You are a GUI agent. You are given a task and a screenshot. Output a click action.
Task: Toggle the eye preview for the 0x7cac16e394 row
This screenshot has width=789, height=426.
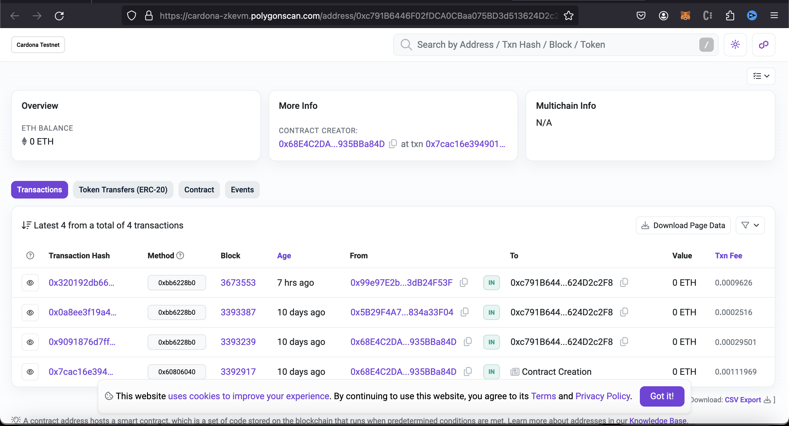pos(30,372)
